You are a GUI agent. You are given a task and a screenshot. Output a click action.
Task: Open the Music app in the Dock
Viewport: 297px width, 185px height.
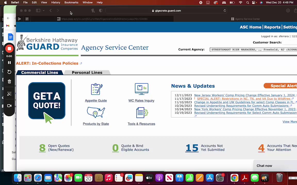[109, 178]
